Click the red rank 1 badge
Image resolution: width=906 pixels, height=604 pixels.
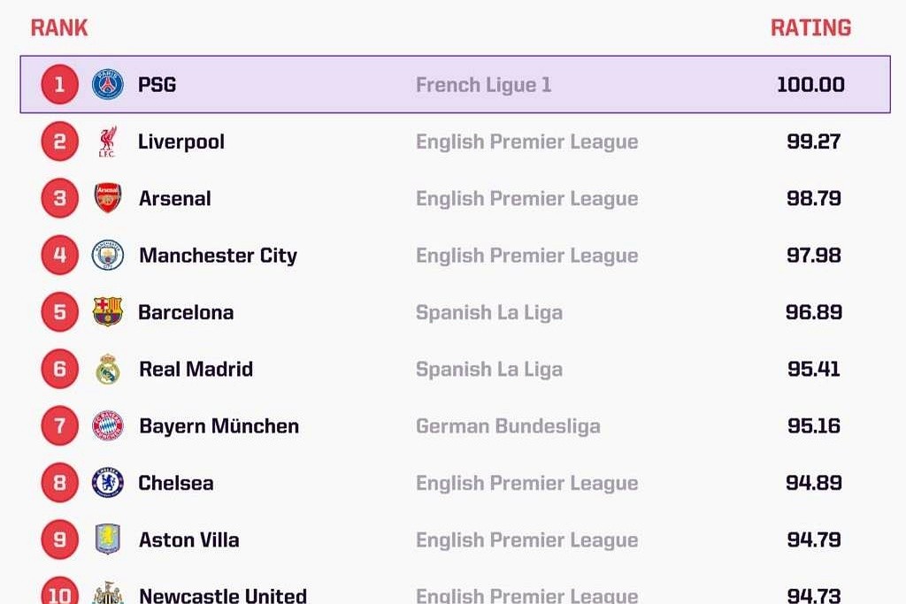[59, 85]
